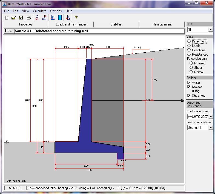The width and height of the screenshot is (215, 194).
Task: Click the yellow question mark help icon
Action: [76, 18]
